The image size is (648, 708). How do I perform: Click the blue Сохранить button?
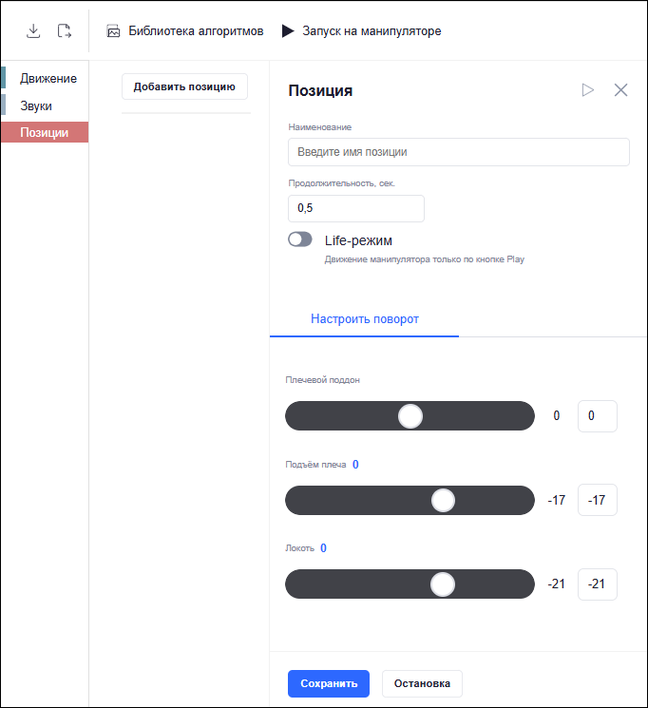(329, 683)
